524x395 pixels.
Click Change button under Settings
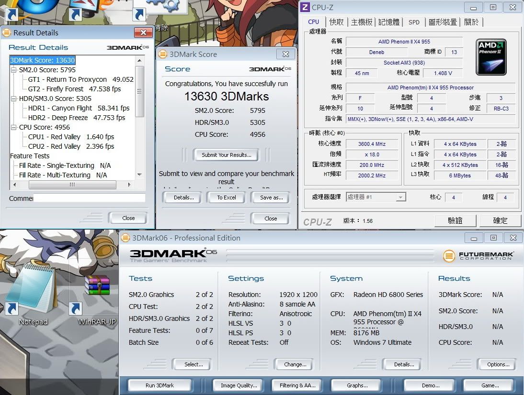click(x=295, y=364)
